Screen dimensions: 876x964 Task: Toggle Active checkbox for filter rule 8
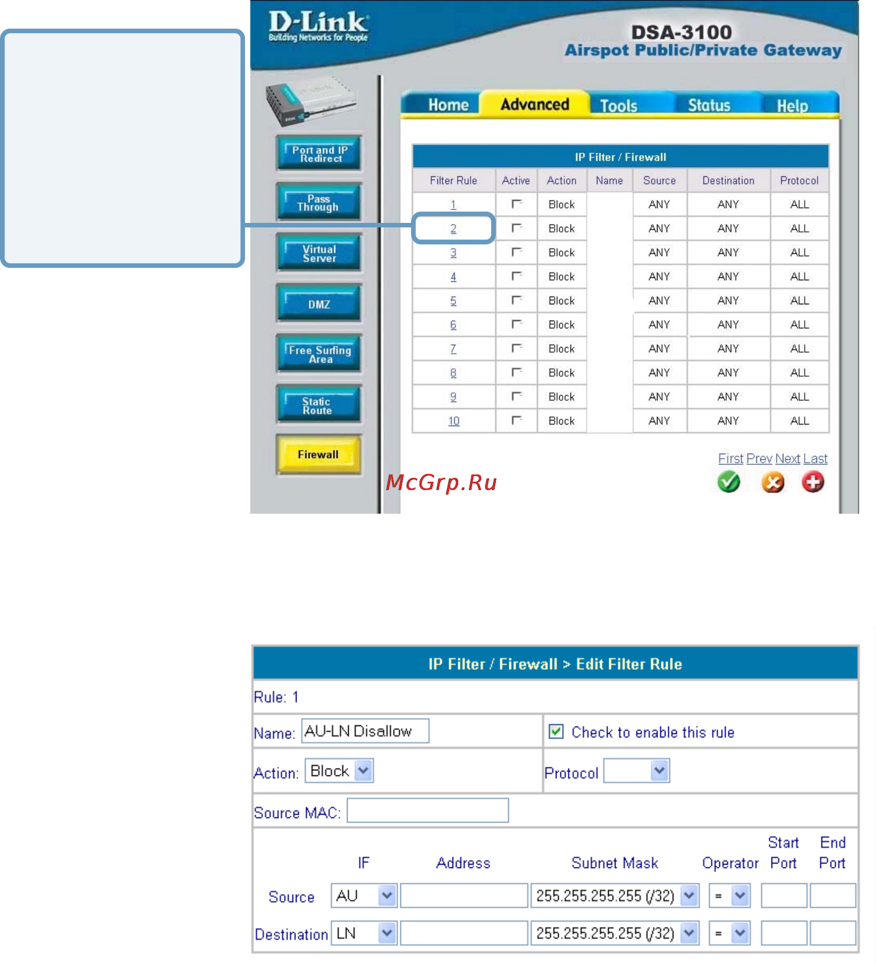tap(517, 372)
